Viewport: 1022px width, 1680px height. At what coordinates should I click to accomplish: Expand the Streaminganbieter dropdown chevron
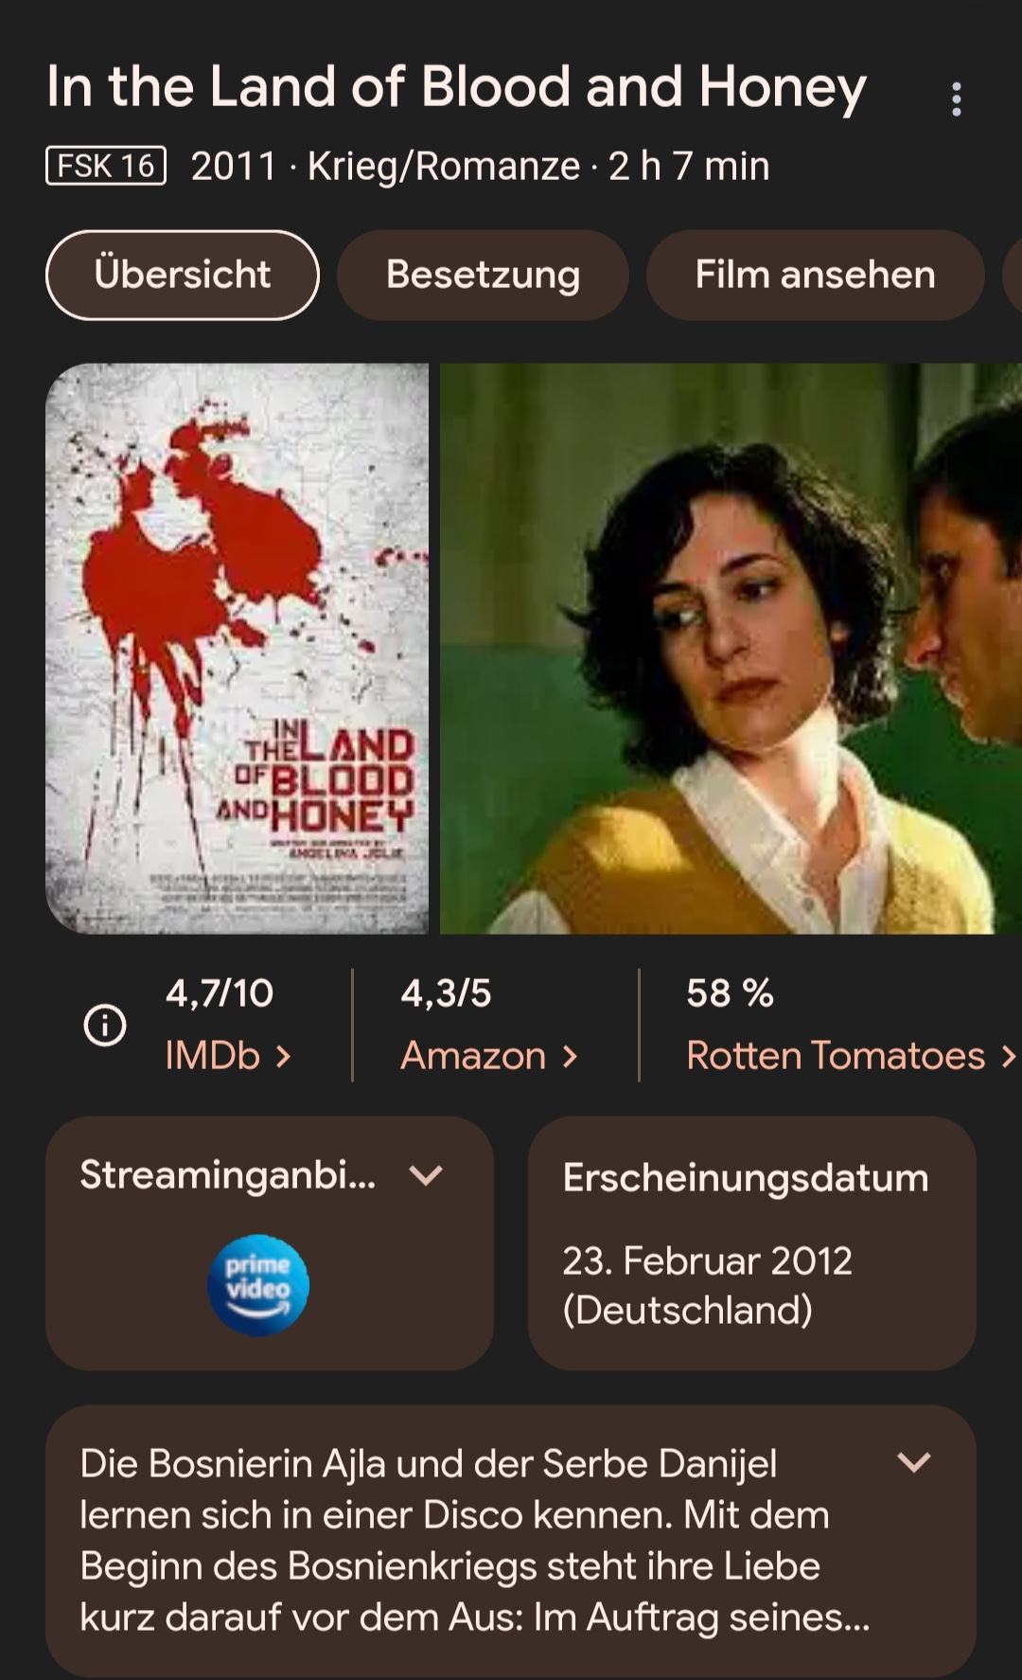(426, 1175)
